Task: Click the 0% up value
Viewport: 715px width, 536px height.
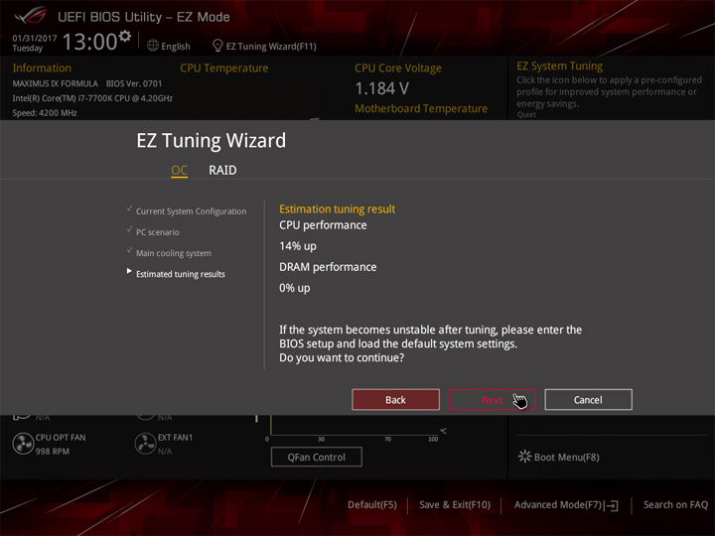Action: click(x=295, y=288)
